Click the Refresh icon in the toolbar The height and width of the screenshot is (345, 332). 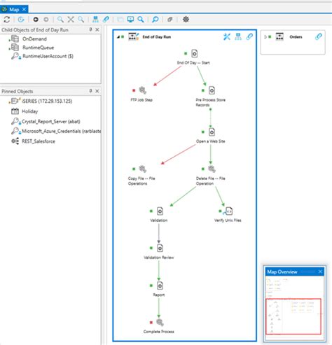pyautogui.click(x=7, y=20)
